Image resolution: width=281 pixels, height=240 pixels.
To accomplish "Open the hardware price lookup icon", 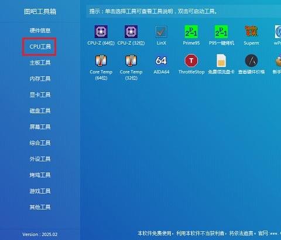I will tap(251, 60).
